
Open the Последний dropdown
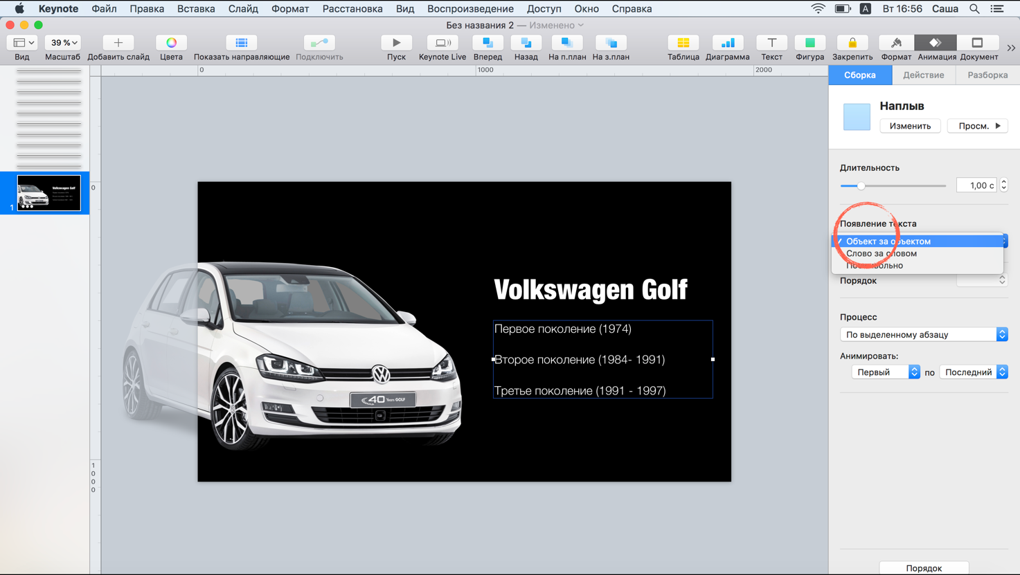point(973,372)
